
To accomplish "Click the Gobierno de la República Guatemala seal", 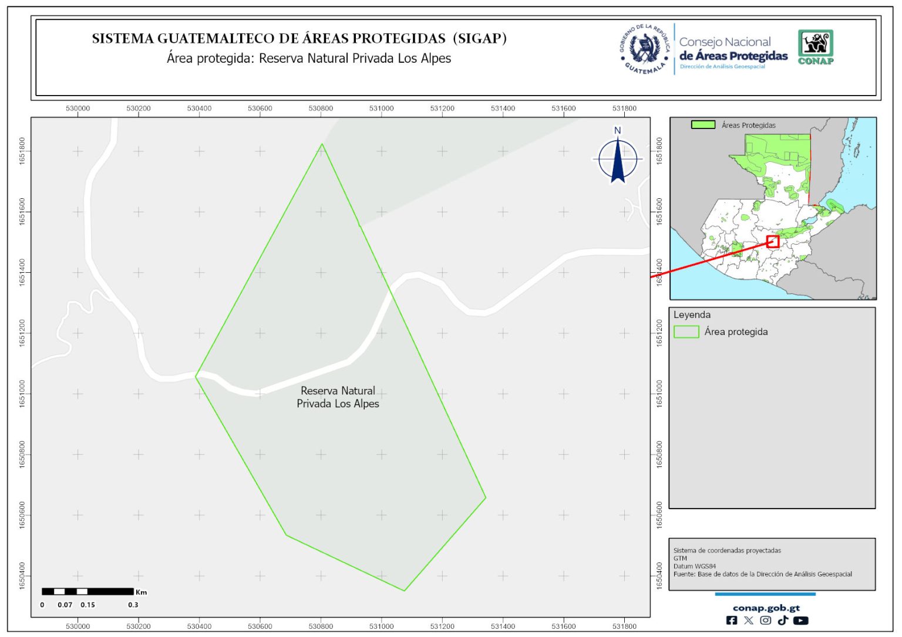I will tap(645, 49).
